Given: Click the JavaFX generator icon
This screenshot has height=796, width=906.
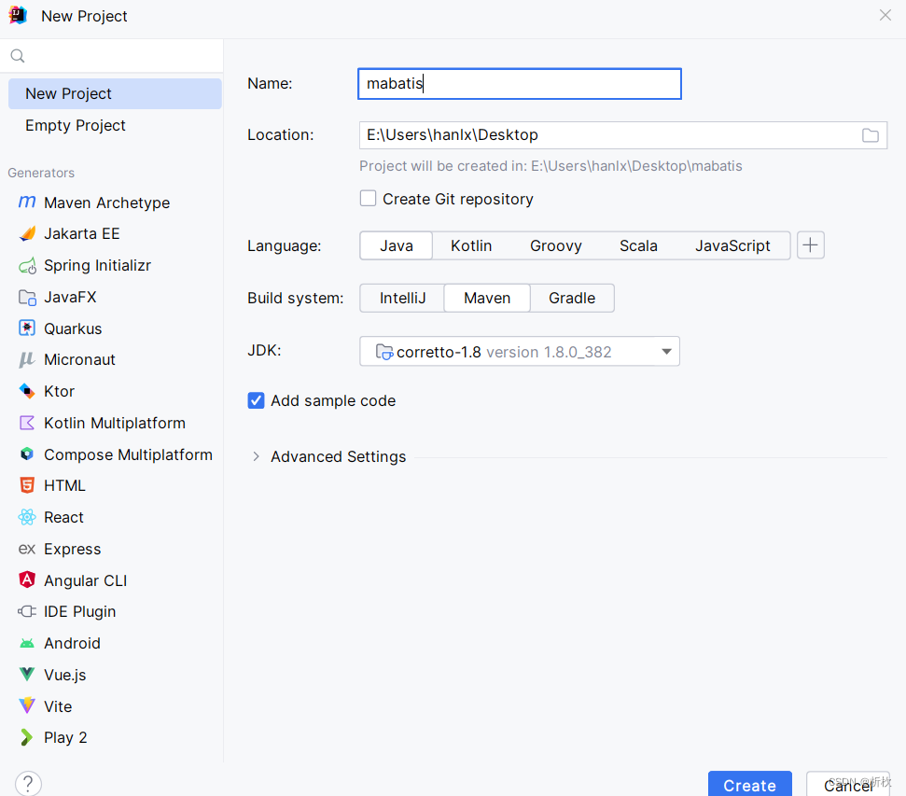Looking at the screenshot, I should coord(27,297).
